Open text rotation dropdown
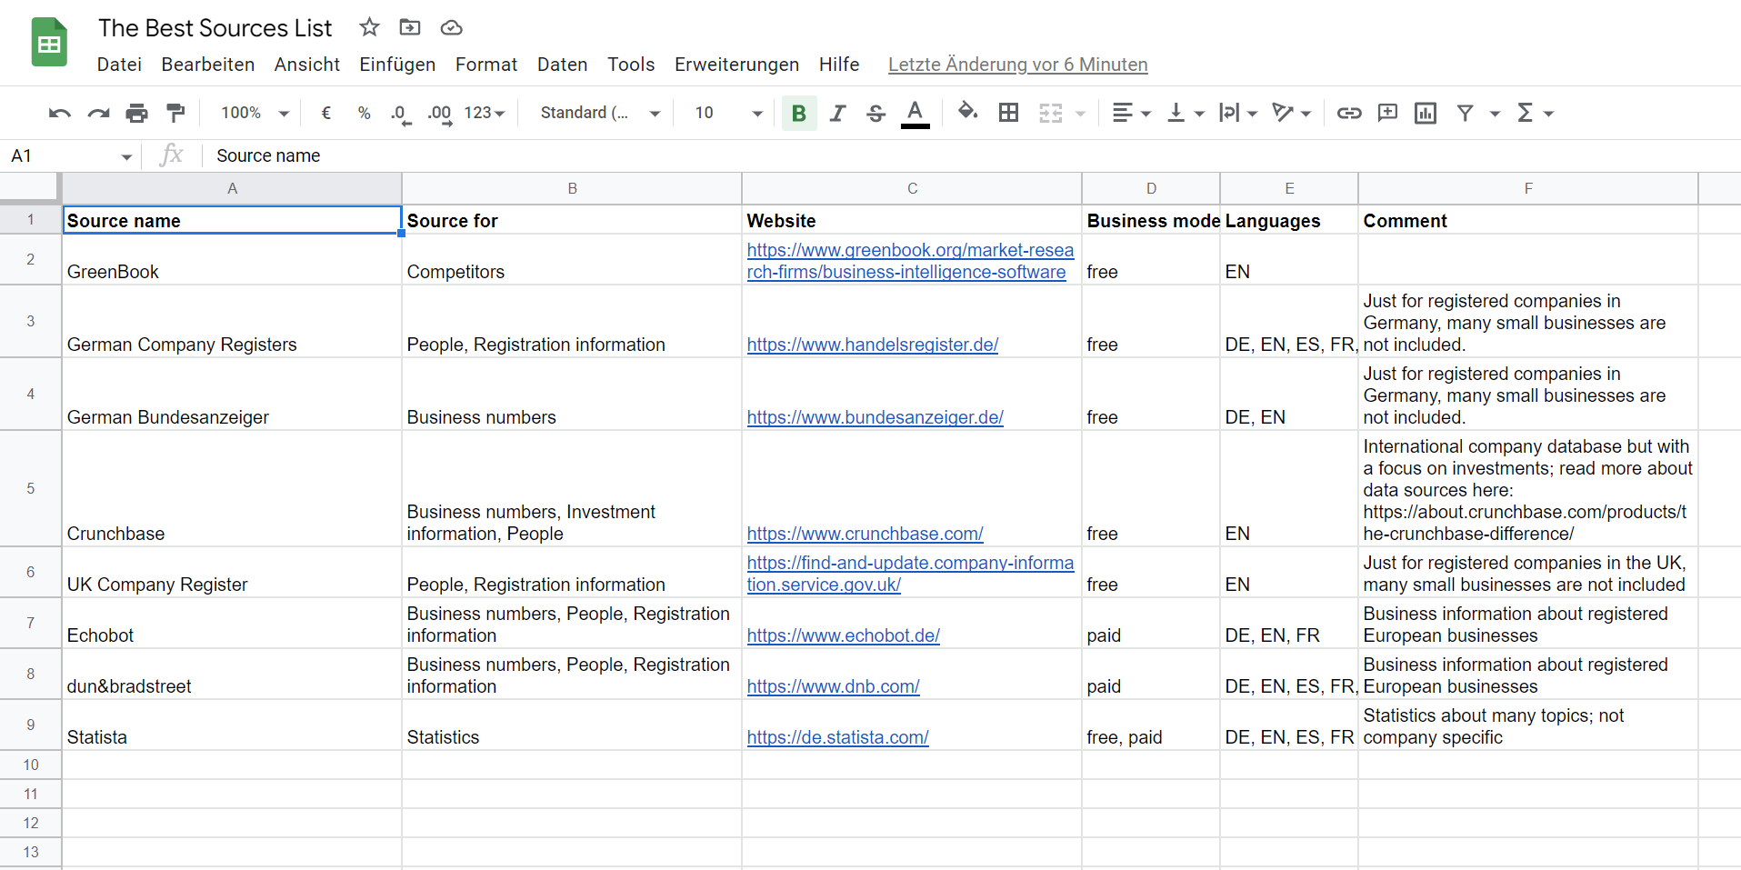Viewport: 1741px width, 870px height. click(1291, 113)
